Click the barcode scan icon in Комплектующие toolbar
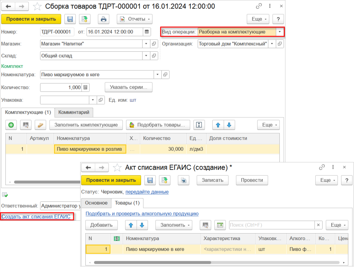354x267 pixels. coord(26,125)
